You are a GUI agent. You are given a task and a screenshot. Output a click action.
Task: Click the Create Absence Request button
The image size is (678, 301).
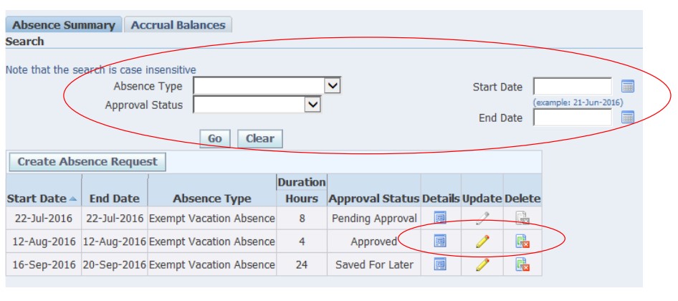[86, 161]
